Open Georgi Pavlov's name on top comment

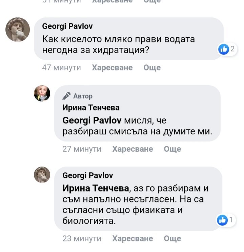67,26
